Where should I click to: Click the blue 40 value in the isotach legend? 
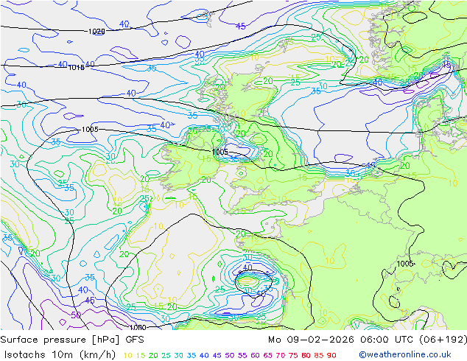pyautogui.click(x=204, y=355)
